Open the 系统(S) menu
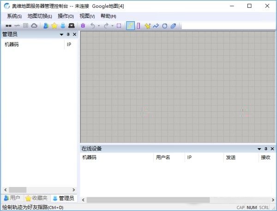Viewport: 277px width, 211px height. (x=14, y=16)
